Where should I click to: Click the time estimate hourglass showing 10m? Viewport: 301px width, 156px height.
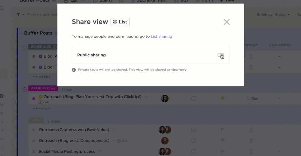[x=252, y=98]
